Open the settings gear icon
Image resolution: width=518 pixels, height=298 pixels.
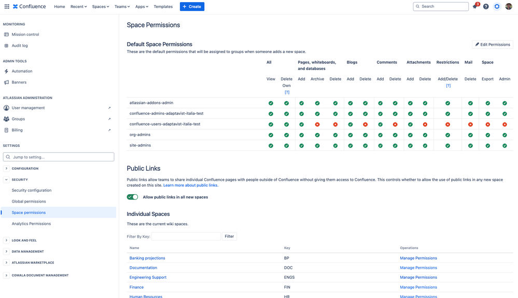pyautogui.click(x=497, y=6)
